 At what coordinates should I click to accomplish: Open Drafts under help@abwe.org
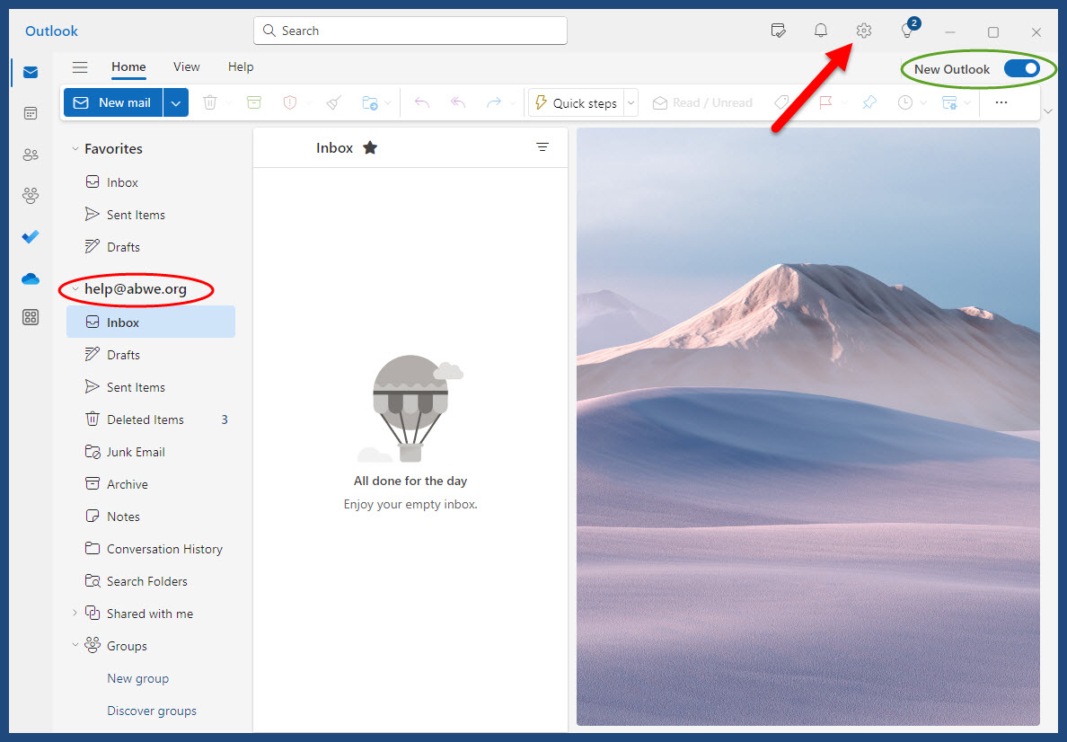(151, 355)
